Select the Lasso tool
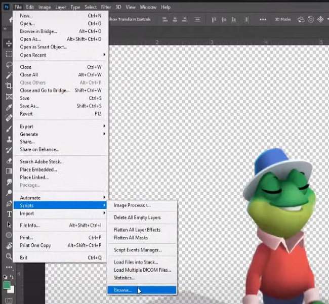Screen dimensions: 329x304 [9, 65]
